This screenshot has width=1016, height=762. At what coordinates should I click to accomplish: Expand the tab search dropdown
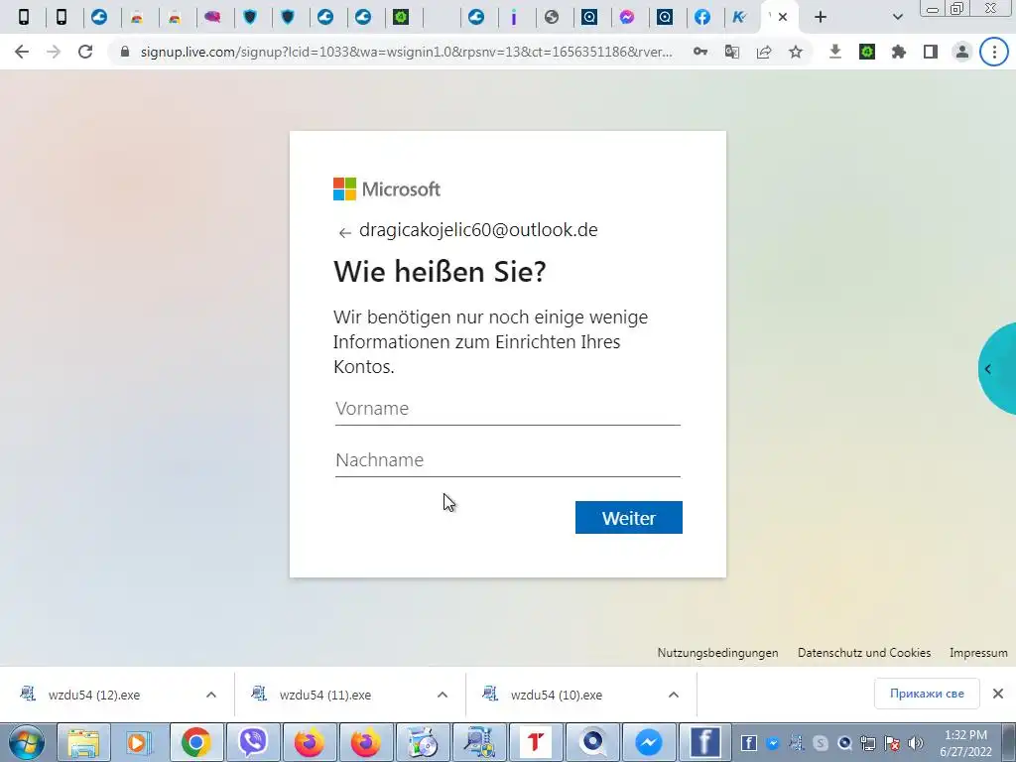click(x=897, y=18)
